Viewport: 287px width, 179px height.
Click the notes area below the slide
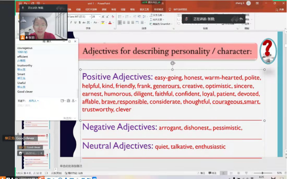click(138, 166)
